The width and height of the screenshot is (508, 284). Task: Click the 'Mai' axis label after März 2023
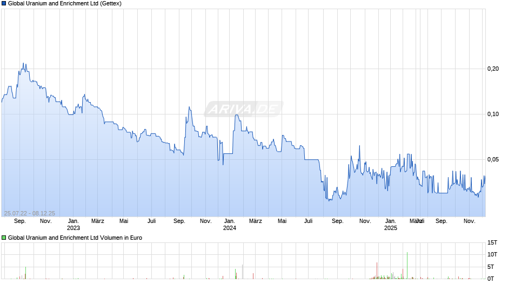pyautogui.click(x=124, y=221)
